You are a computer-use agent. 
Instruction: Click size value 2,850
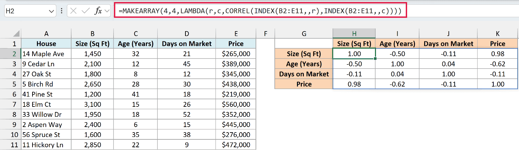92,145
